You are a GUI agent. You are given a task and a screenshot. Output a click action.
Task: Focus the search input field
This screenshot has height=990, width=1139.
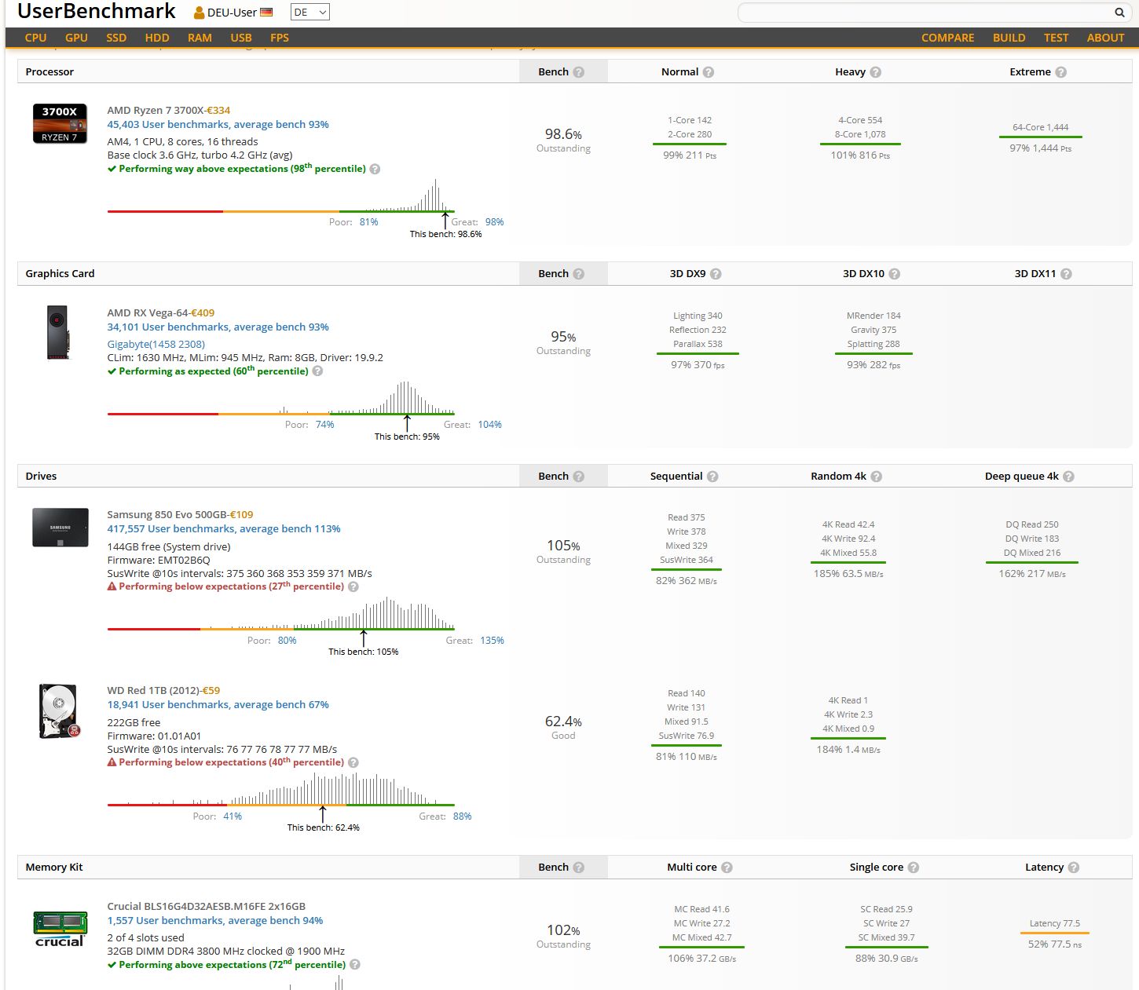pyautogui.click(x=927, y=13)
